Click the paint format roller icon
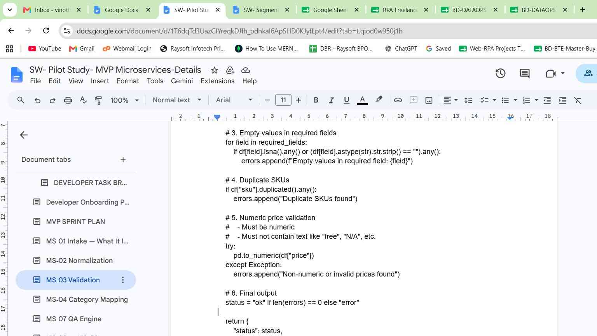 point(98,100)
